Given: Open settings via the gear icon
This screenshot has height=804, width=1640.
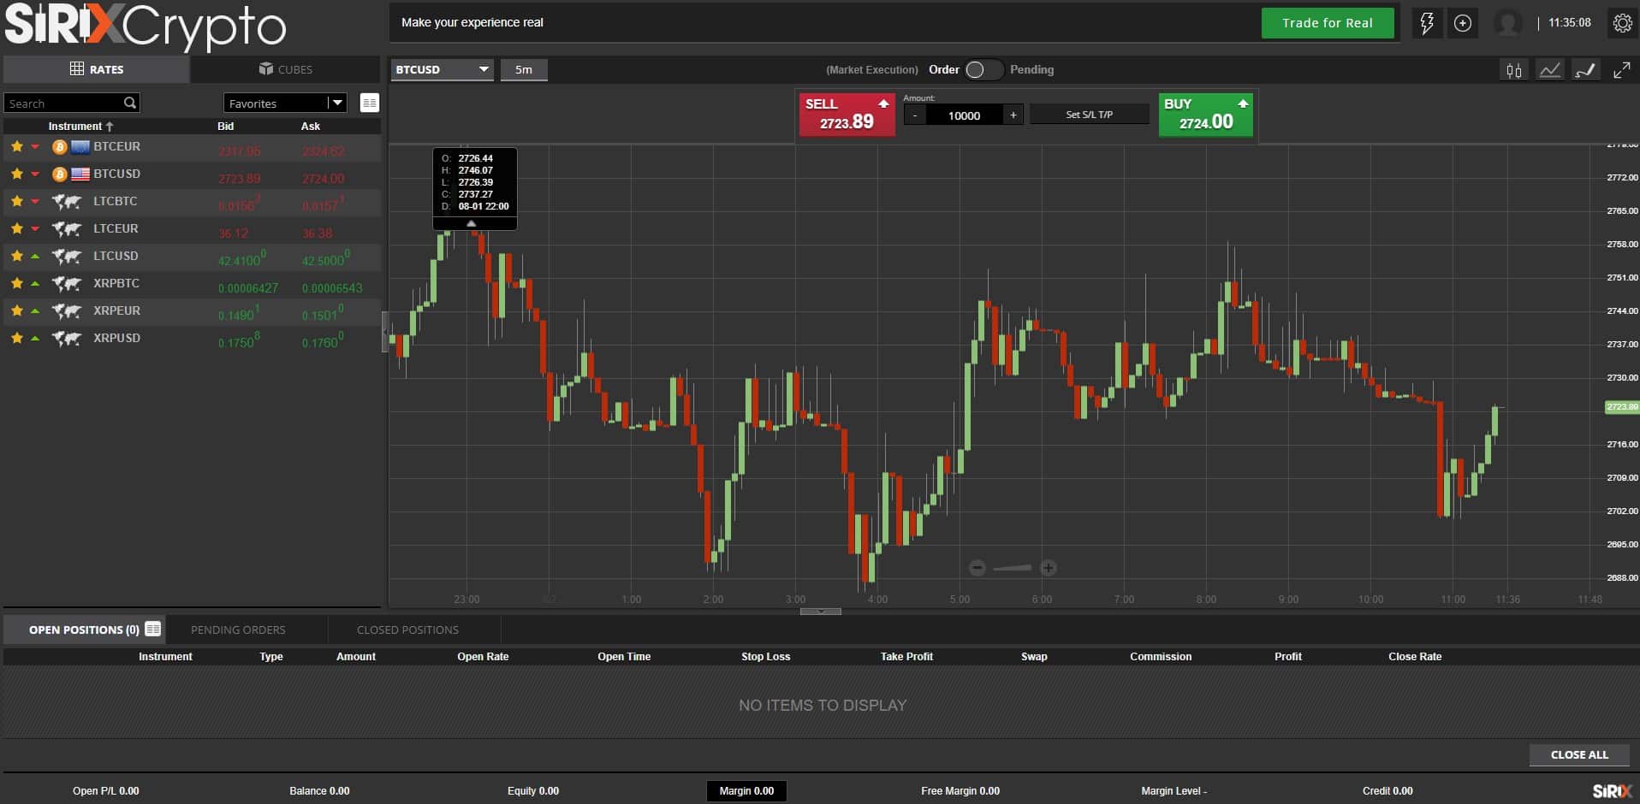Looking at the screenshot, I should pyautogui.click(x=1622, y=23).
